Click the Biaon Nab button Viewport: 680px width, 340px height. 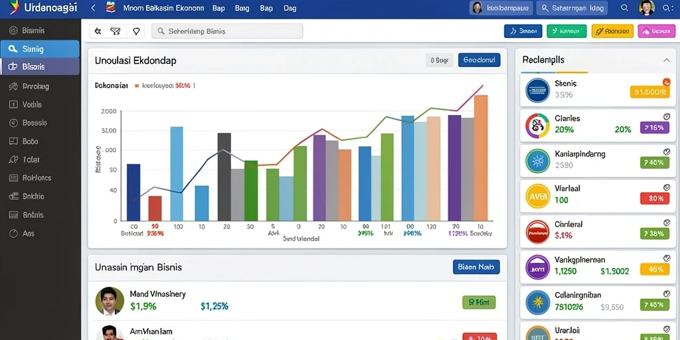pyautogui.click(x=476, y=267)
